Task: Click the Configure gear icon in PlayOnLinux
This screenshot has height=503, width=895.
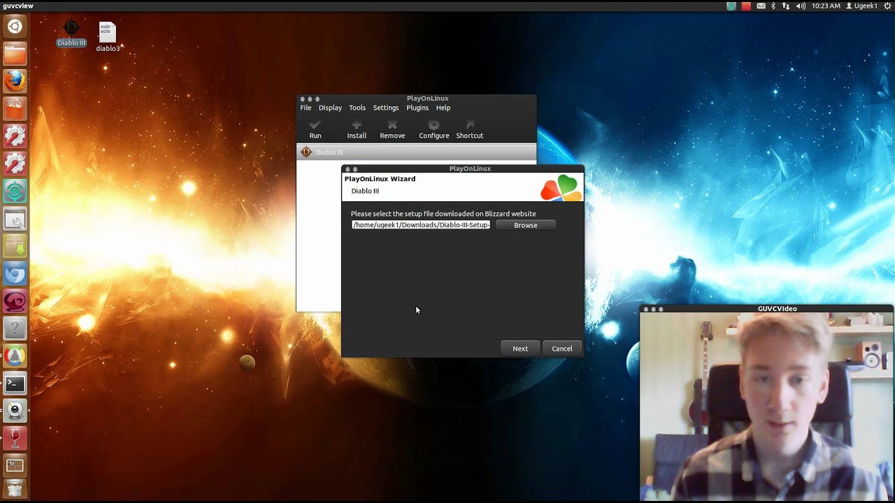Action: pos(434,124)
